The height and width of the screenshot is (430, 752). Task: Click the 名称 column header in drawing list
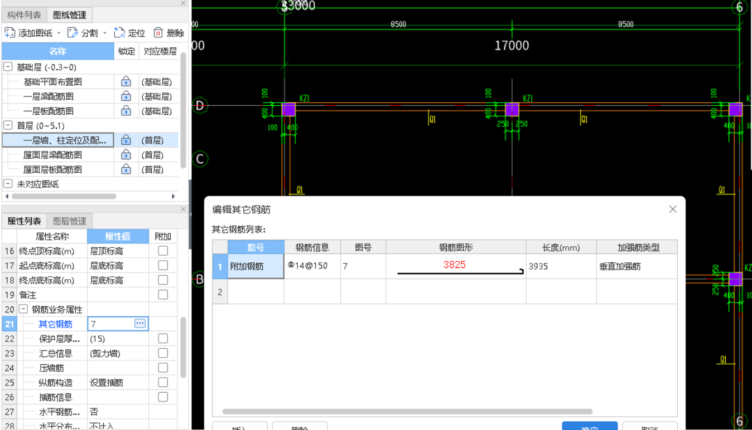tap(58, 51)
